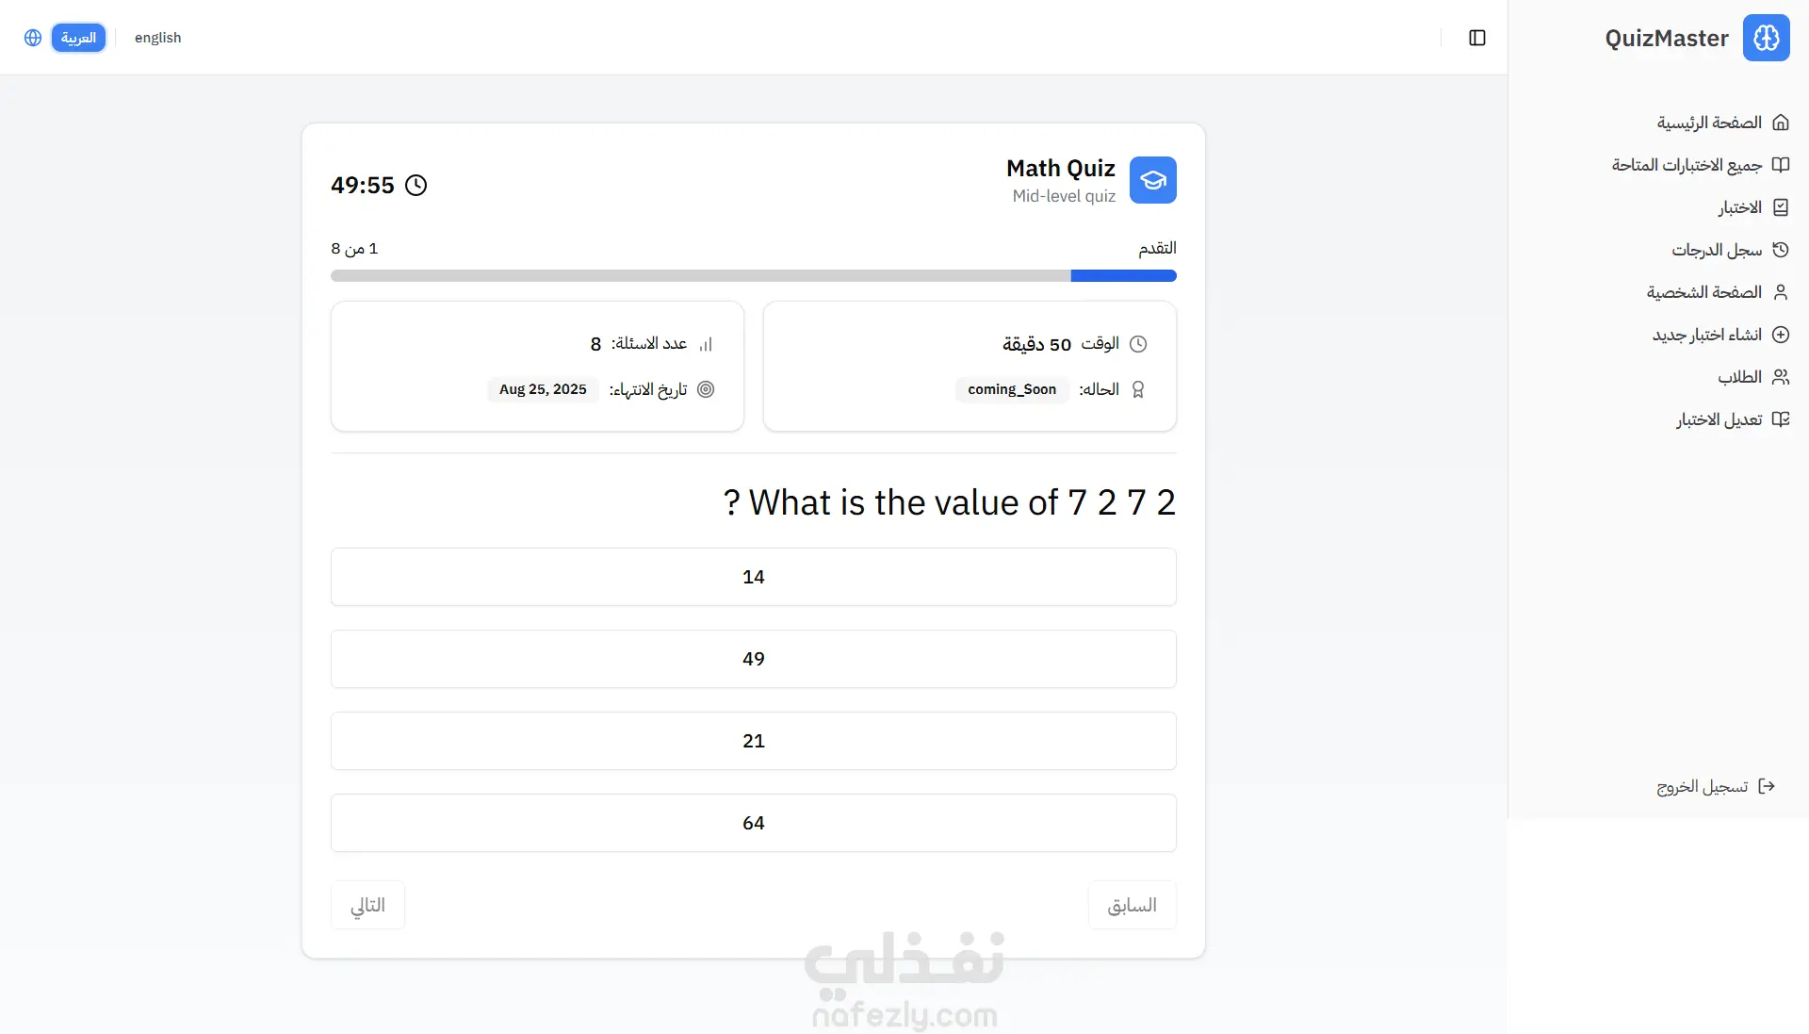Viewport: 1809px width, 1034px height.
Task: Toggle the sidebar panel icon
Action: [x=1477, y=38]
